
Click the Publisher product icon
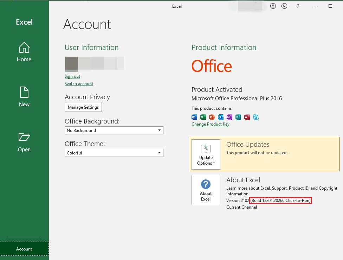238,117
